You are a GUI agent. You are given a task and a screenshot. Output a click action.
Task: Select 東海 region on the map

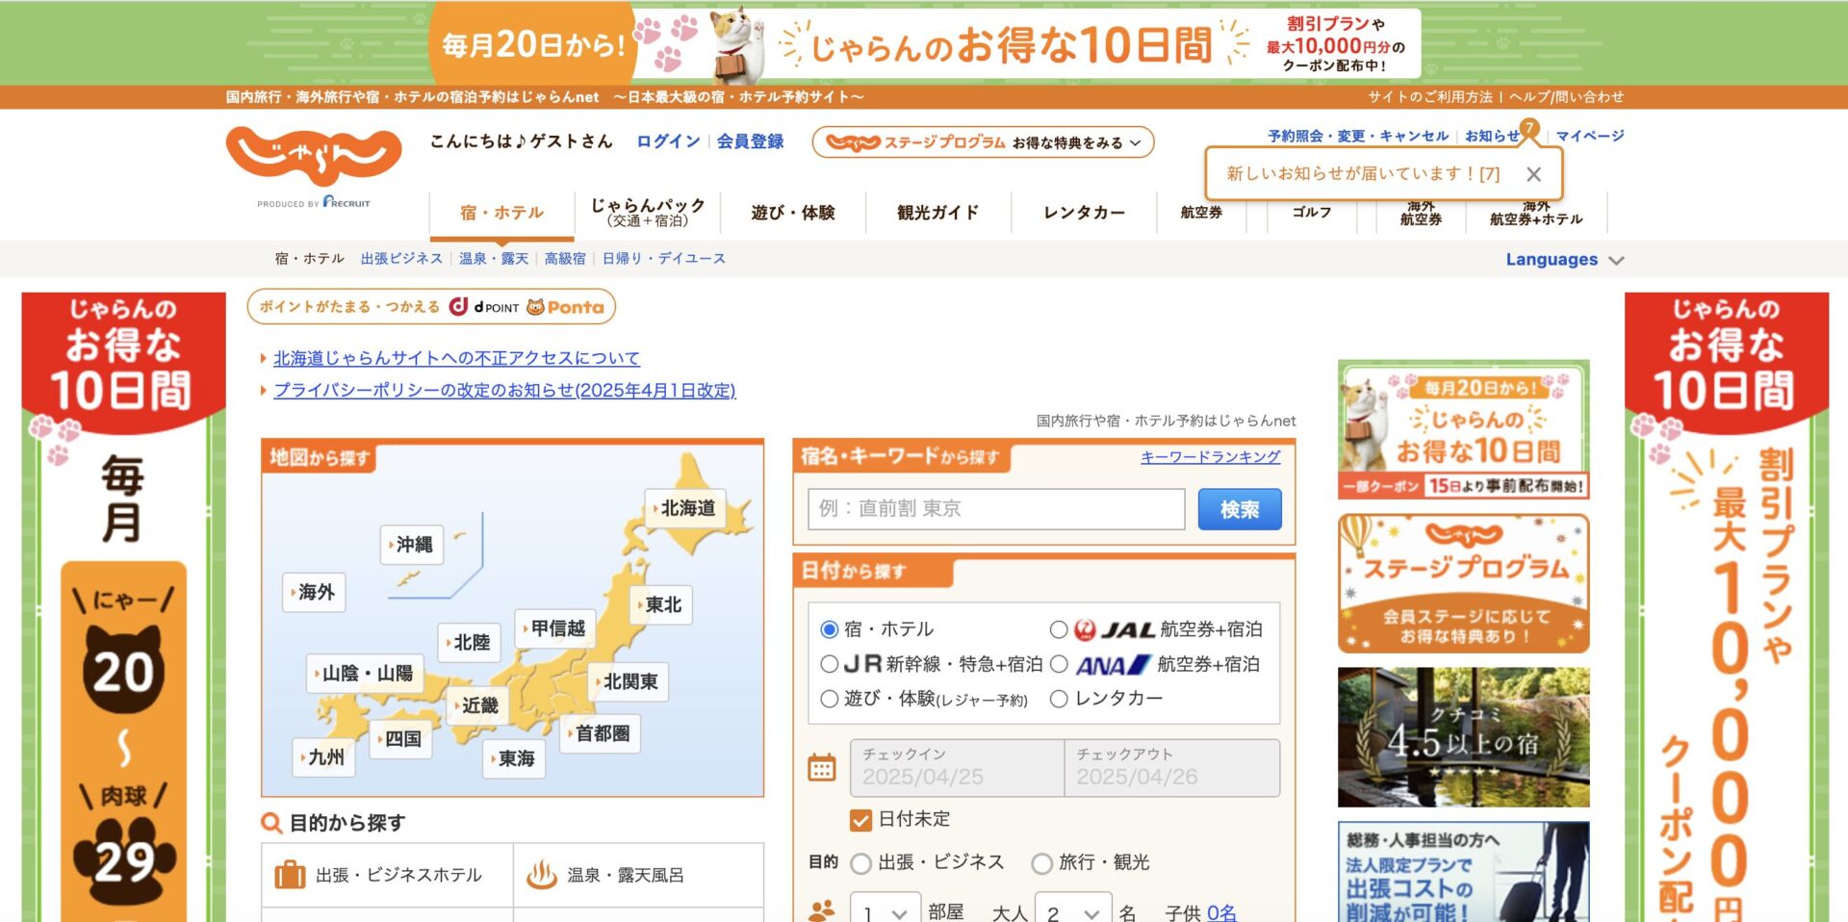point(515,758)
